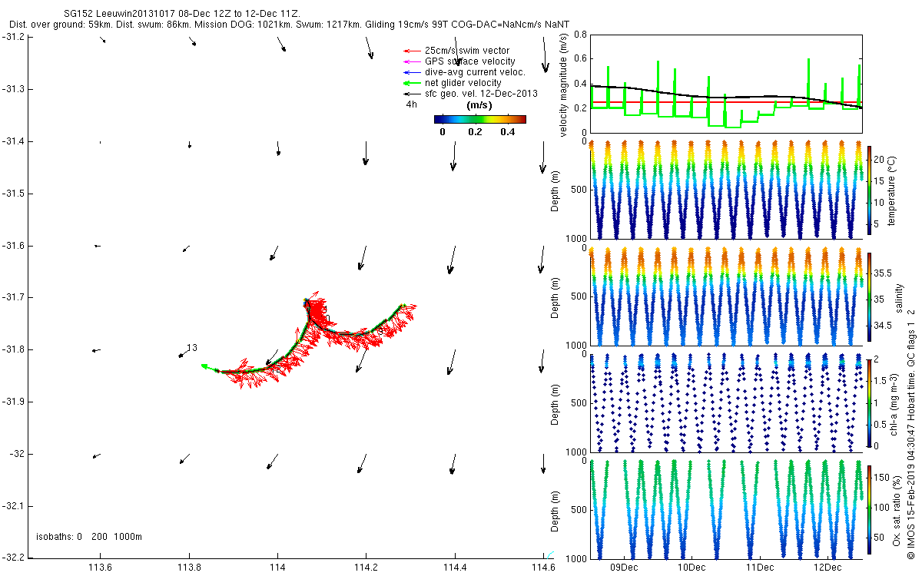This screenshot has height=576, width=922.
Task: Click the title 'SG152 Leeuwin20131017 08-Dec 12Z to 12-Dec 11Z.'
Action: tap(182, 15)
